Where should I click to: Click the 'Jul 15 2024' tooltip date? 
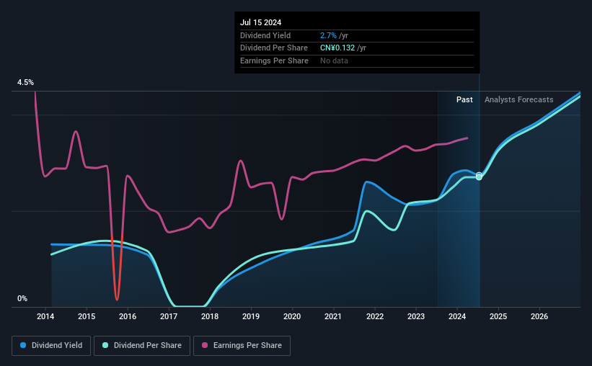260,22
